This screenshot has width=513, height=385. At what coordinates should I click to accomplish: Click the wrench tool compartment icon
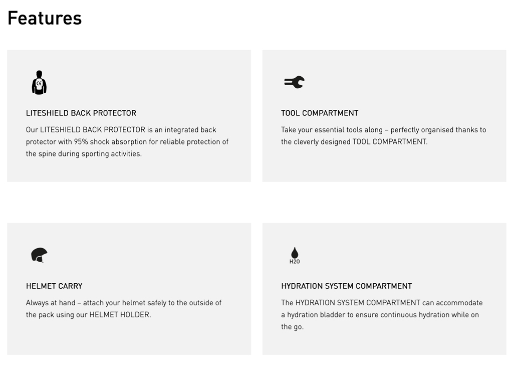coord(294,82)
